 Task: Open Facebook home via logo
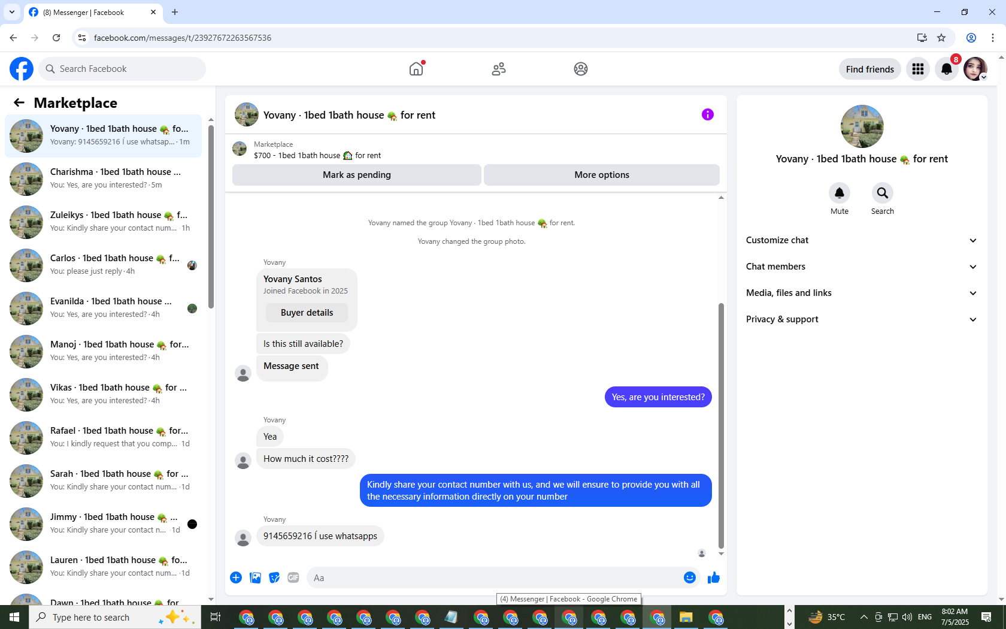22,69
